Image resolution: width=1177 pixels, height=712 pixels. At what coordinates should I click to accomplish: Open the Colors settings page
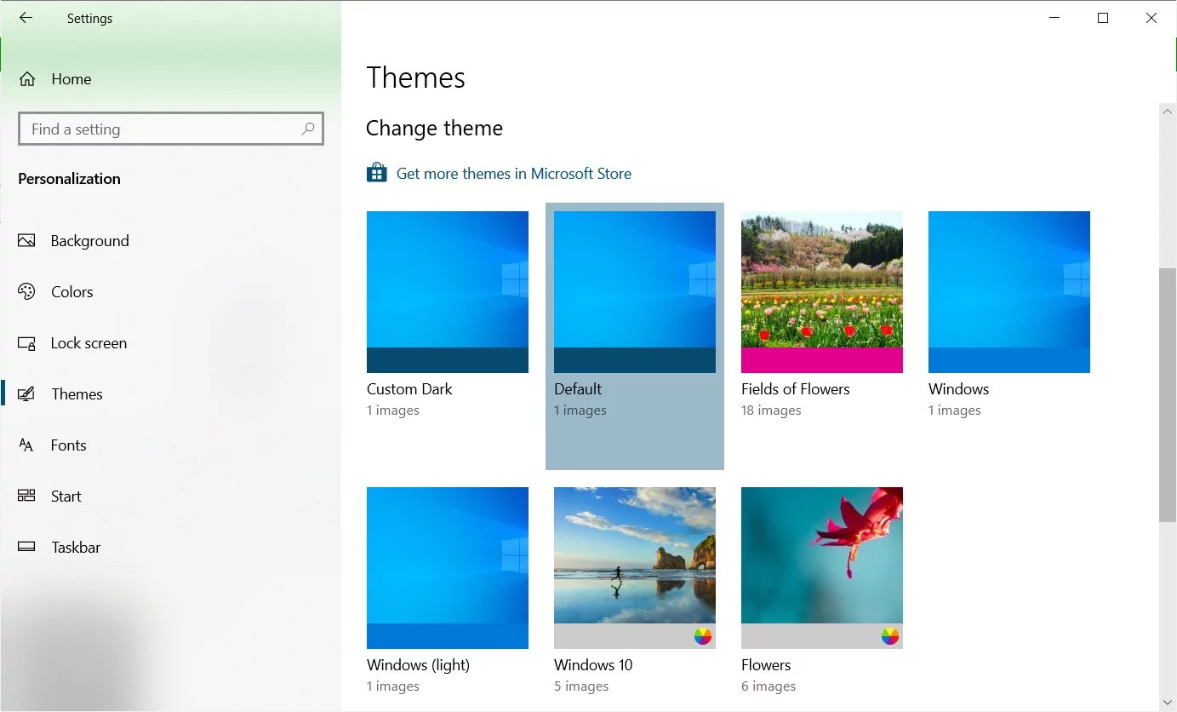[170, 292]
